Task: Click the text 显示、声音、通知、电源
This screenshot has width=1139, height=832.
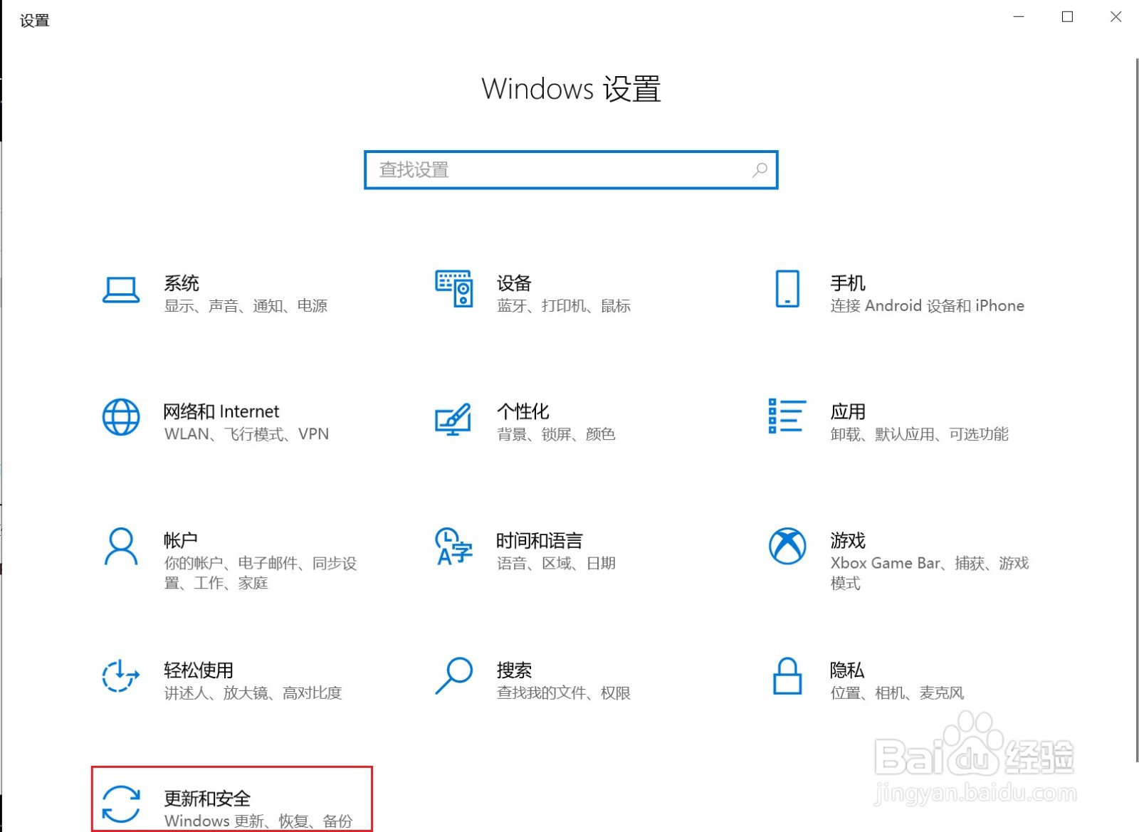Action: [x=246, y=306]
